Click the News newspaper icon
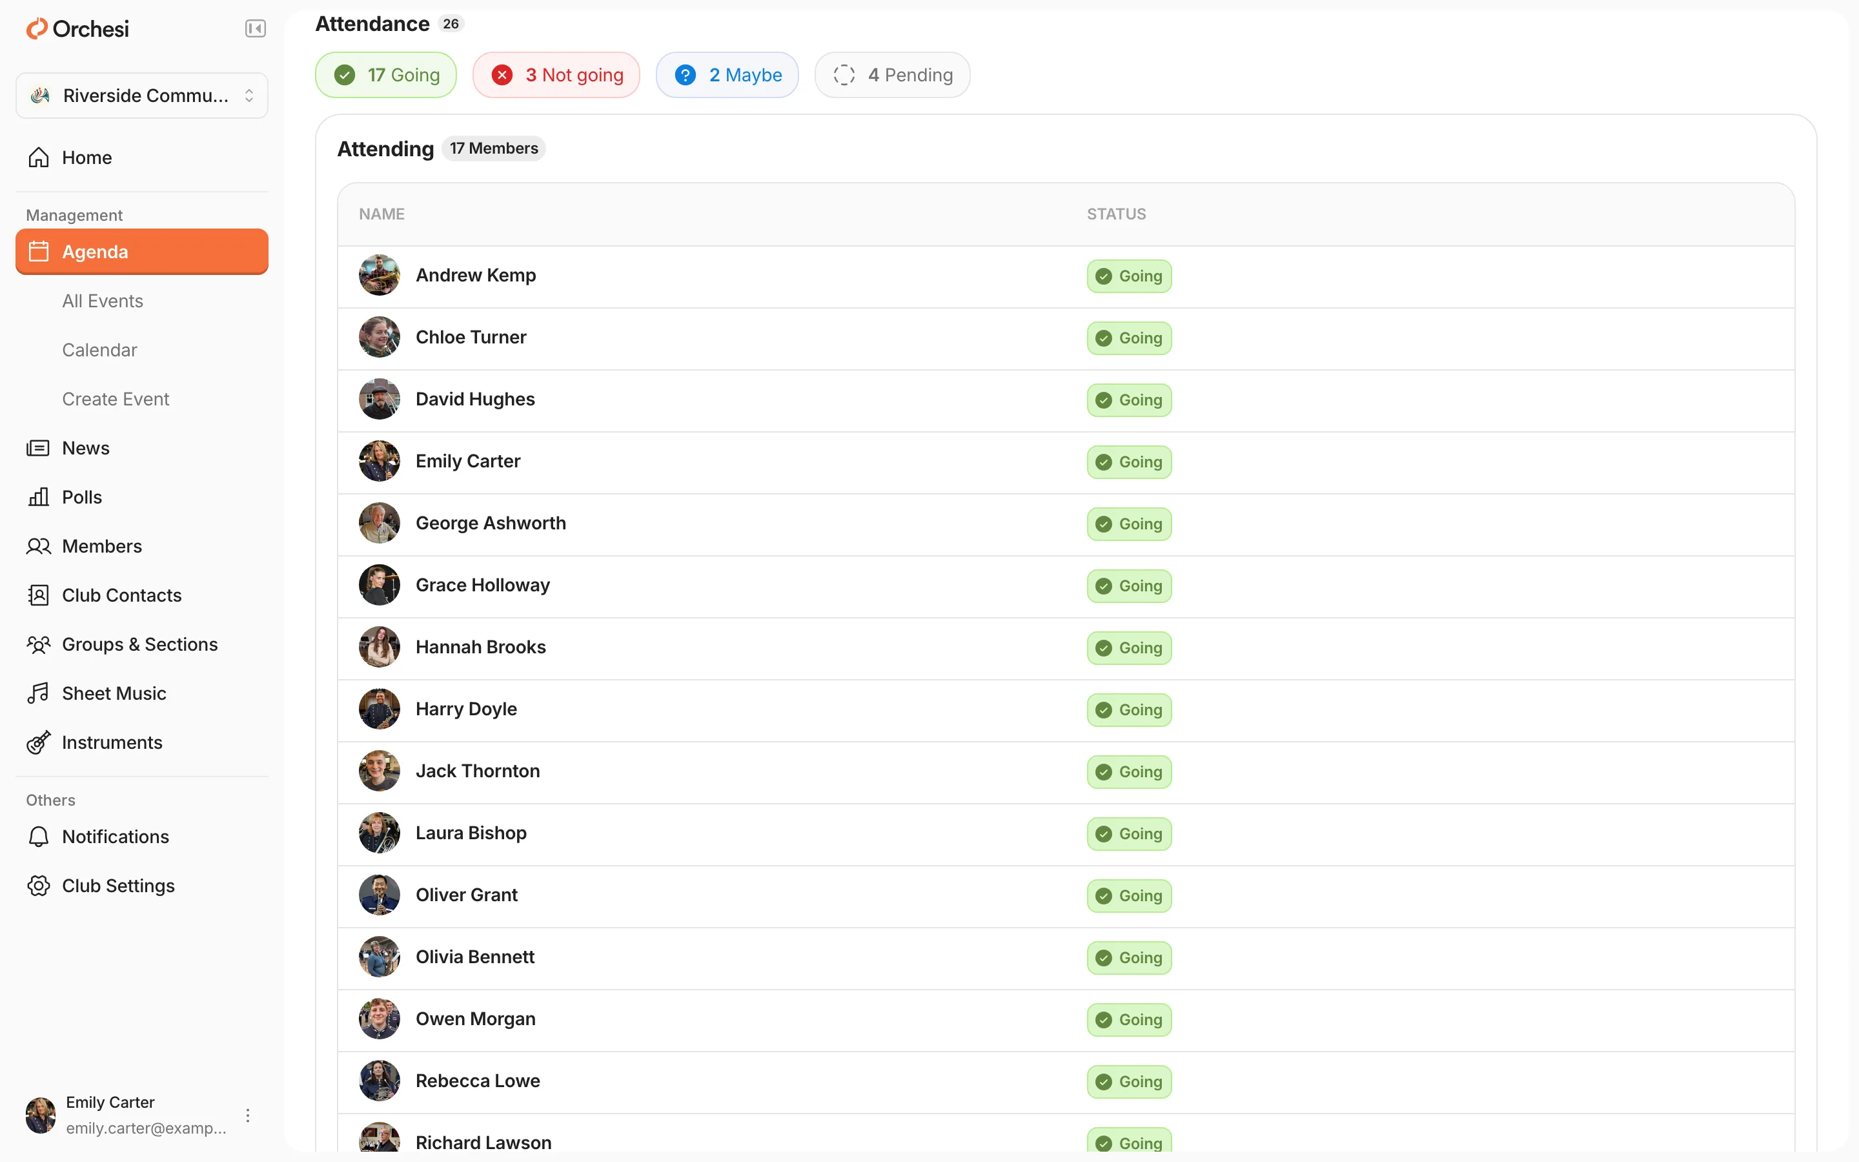The image size is (1859, 1162). [39, 448]
